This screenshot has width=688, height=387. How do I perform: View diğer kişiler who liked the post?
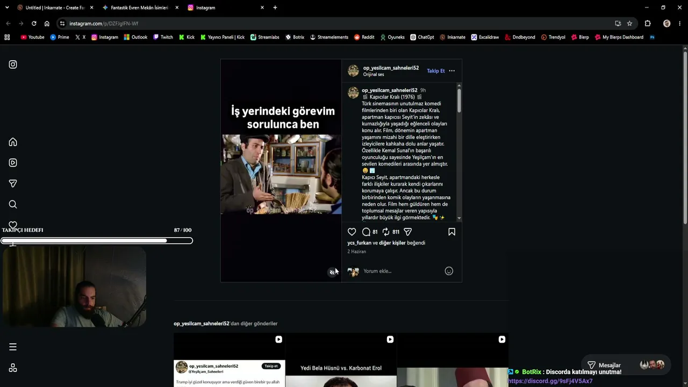pyautogui.click(x=392, y=243)
